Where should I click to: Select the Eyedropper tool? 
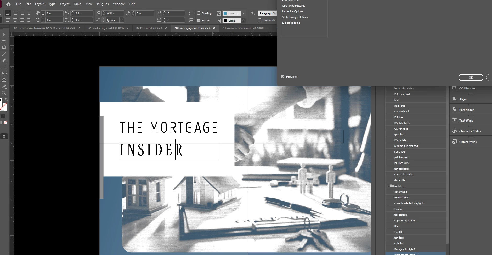(x=4, y=87)
